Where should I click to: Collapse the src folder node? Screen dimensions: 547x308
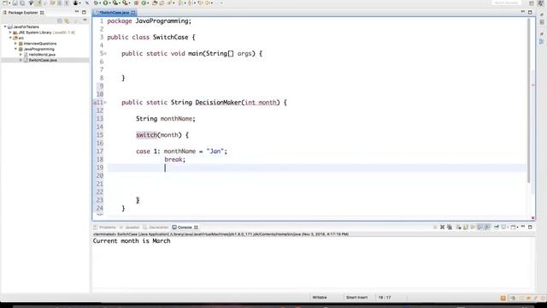[10, 38]
